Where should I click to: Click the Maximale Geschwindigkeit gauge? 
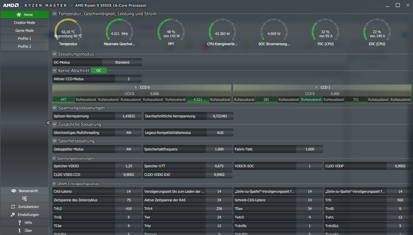[x=120, y=32]
